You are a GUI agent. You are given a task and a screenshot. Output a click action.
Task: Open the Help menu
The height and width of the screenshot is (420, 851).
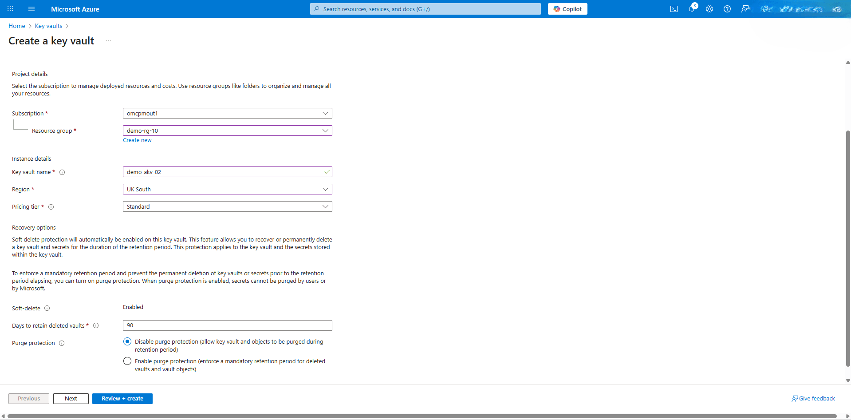[x=727, y=9]
